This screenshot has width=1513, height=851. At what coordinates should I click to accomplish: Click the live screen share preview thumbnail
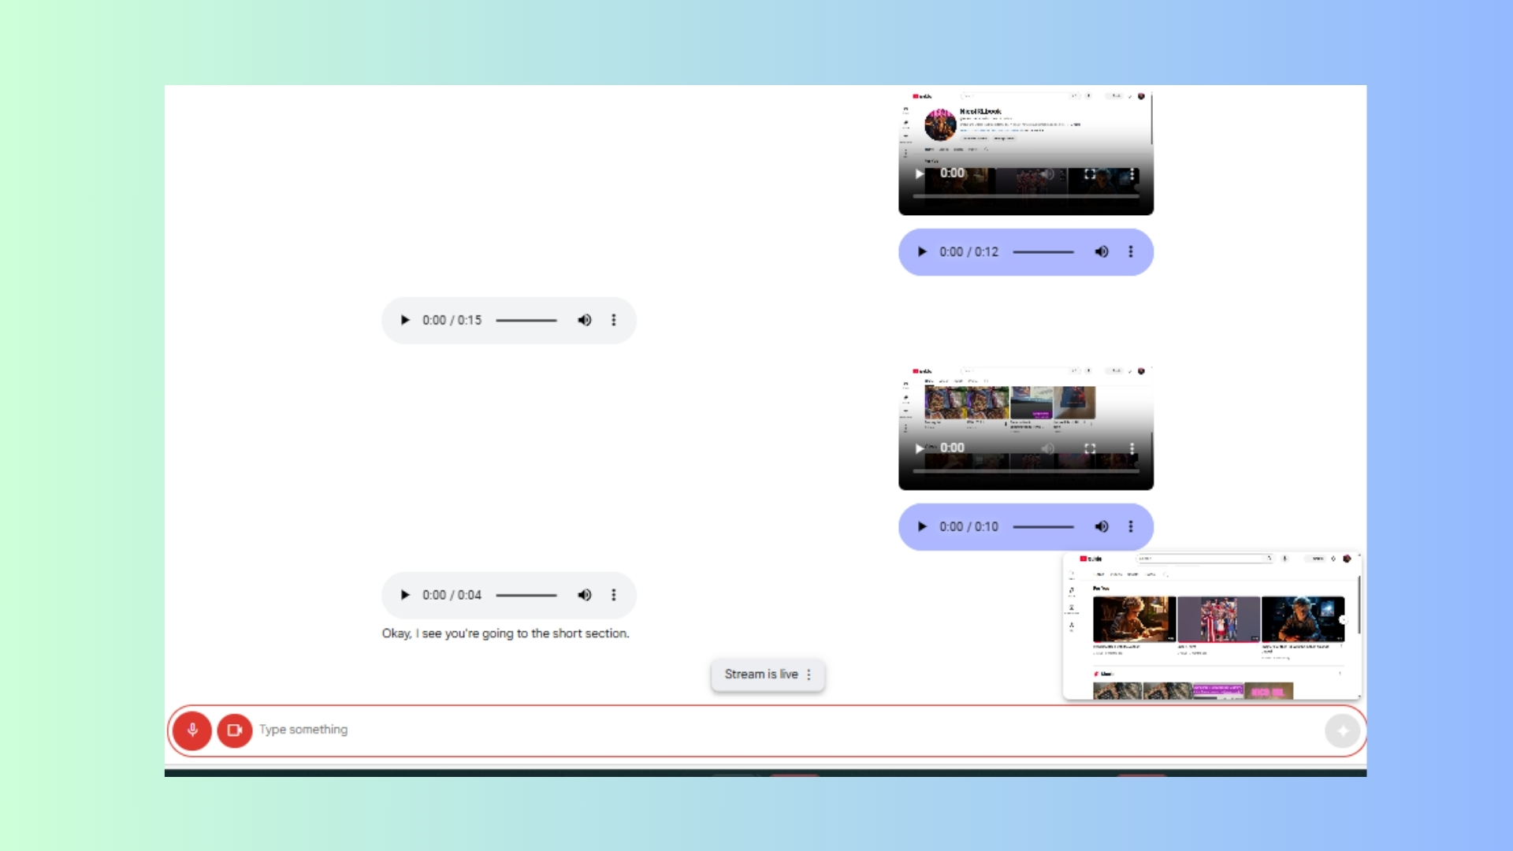tap(1211, 626)
